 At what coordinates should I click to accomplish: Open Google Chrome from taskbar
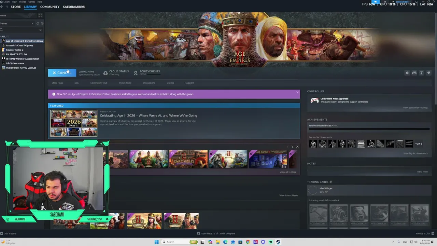click(x=248, y=242)
